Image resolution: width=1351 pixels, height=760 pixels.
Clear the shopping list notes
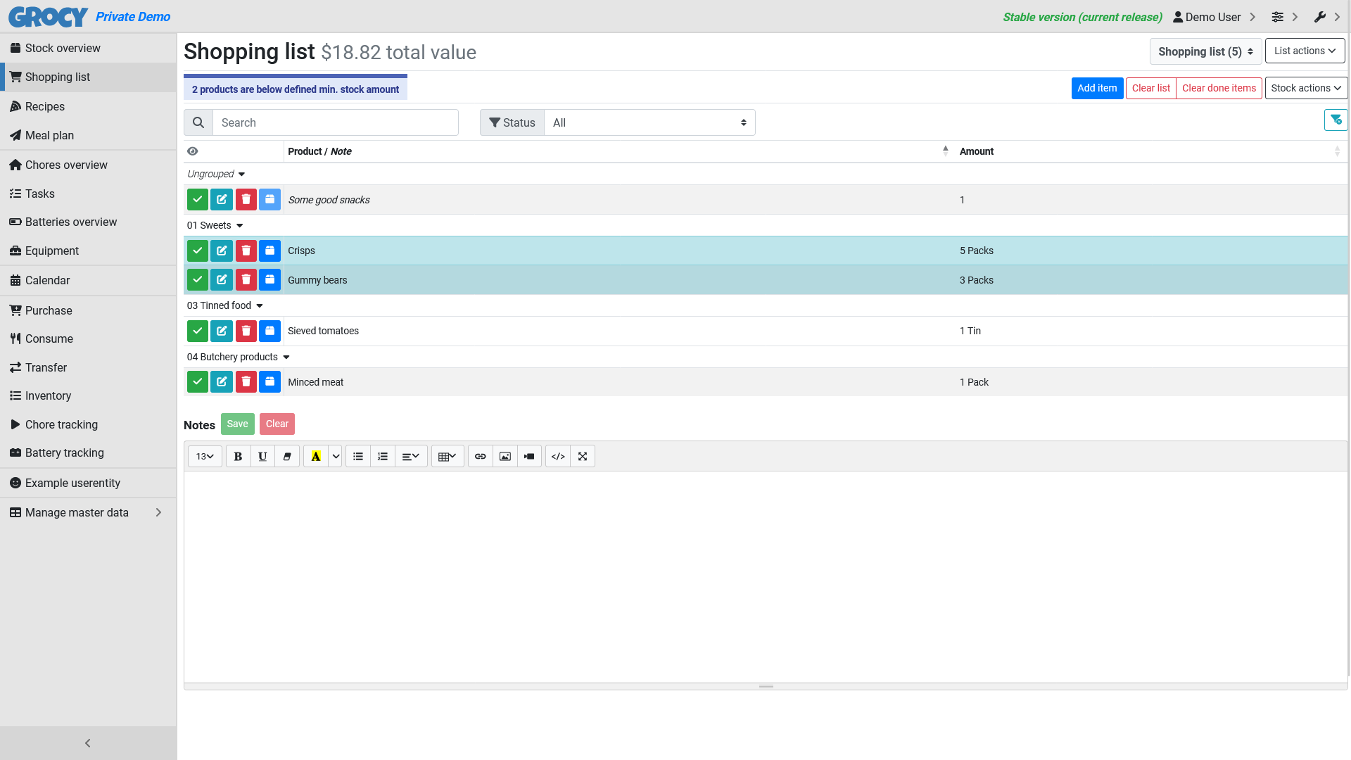[x=277, y=424]
